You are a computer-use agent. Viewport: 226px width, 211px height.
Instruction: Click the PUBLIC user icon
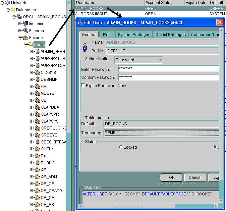click(37, 163)
